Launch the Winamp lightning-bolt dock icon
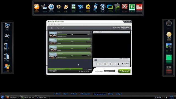This screenshot has width=176, height=99. 66,7
